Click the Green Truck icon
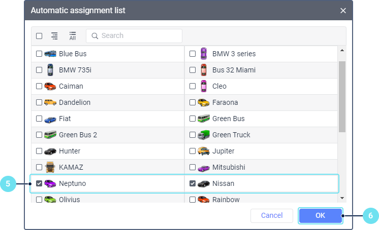The height and width of the screenshot is (230, 379). [203, 135]
